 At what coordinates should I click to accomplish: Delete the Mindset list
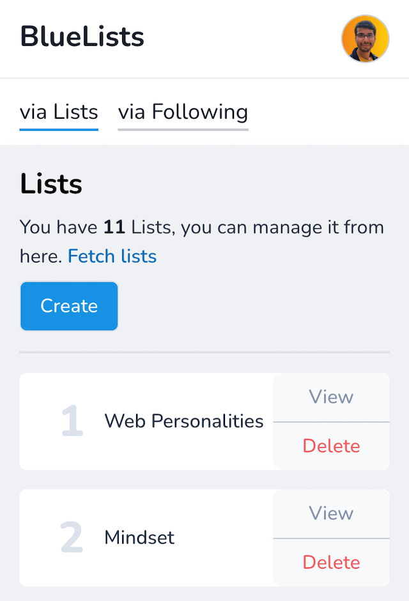(331, 562)
